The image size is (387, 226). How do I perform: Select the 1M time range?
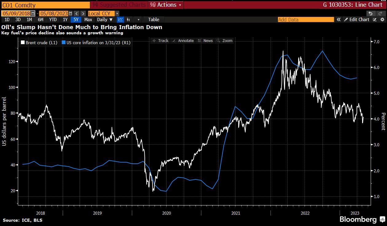click(29, 20)
